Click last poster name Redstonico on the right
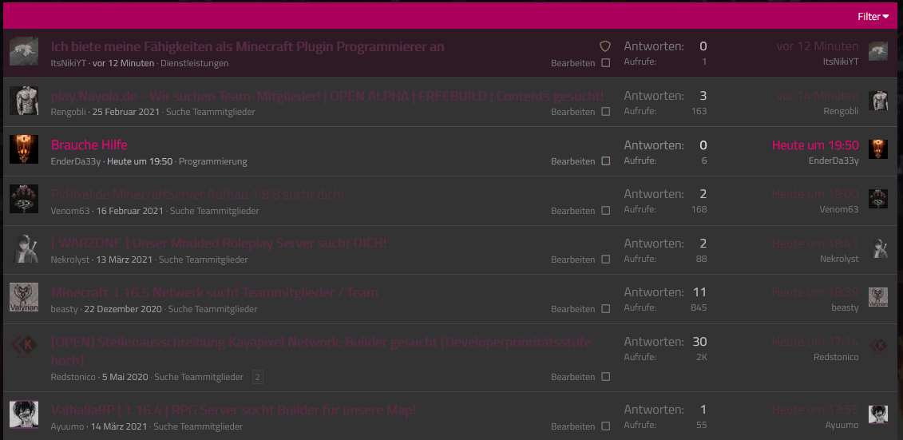Viewport: 903px width, 440px height. pos(836,357)
